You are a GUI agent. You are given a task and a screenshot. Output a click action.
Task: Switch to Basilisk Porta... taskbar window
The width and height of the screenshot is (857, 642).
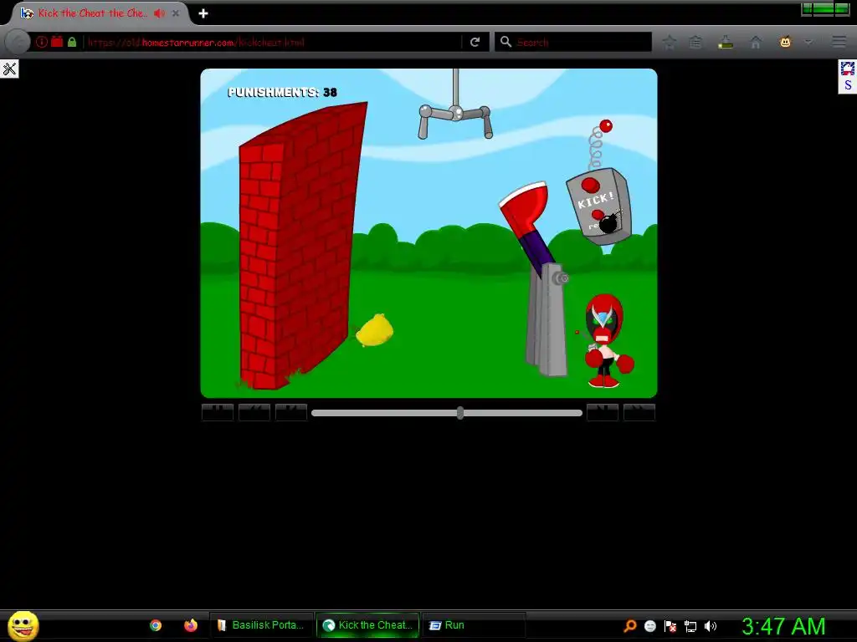tap(261, 625)
